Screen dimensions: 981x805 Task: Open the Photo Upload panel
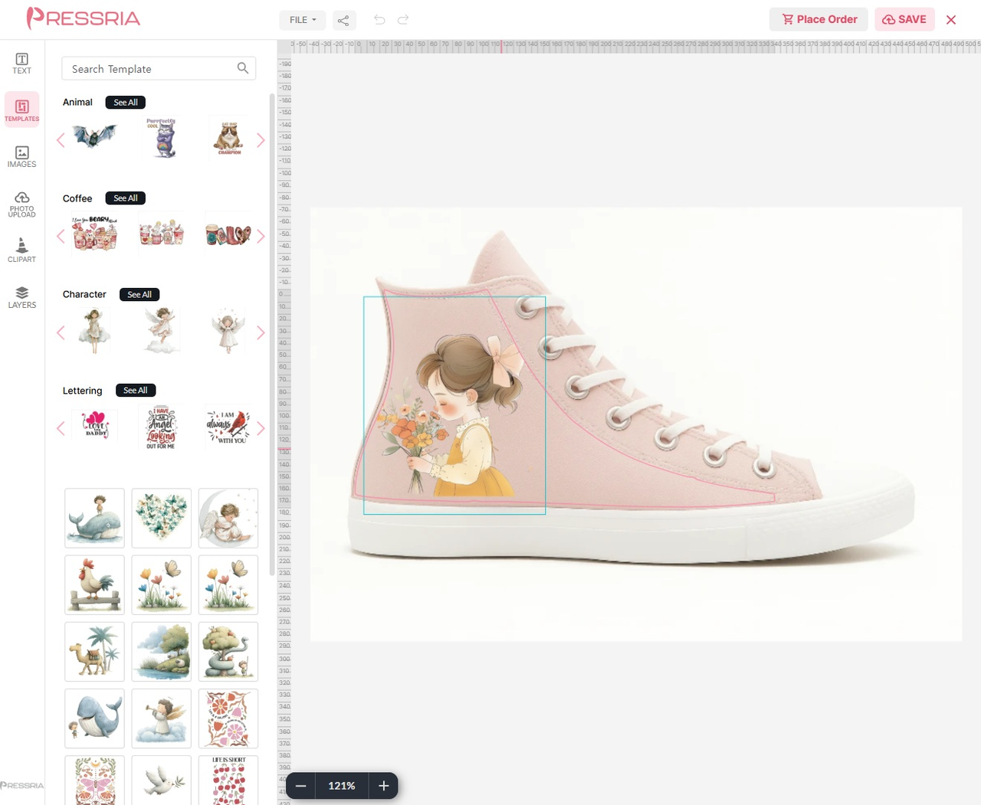click(x=21, y=205)
